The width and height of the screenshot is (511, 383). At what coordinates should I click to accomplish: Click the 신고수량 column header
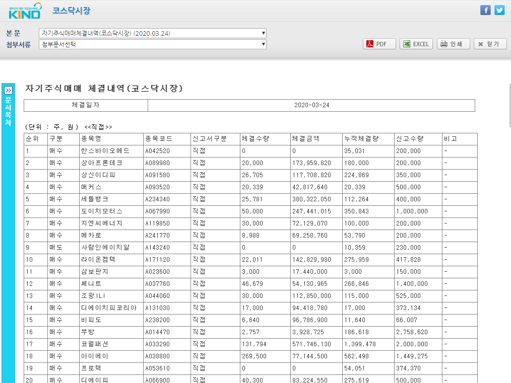coord(410,138)
